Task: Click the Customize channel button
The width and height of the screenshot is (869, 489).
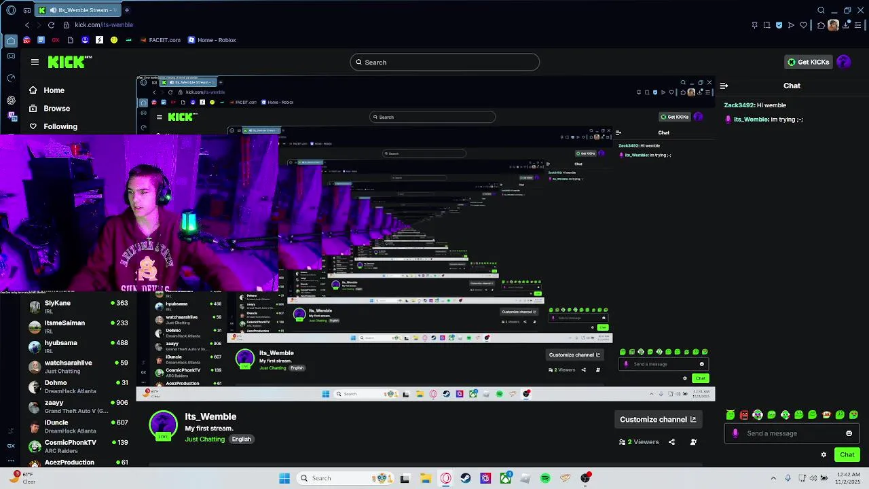Action: [x=658, y=420]
